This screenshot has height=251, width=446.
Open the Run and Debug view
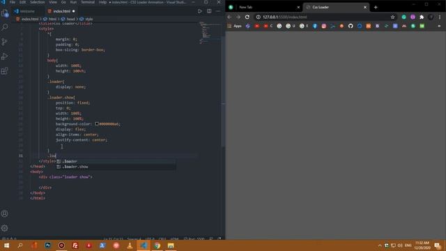(5, 56)
